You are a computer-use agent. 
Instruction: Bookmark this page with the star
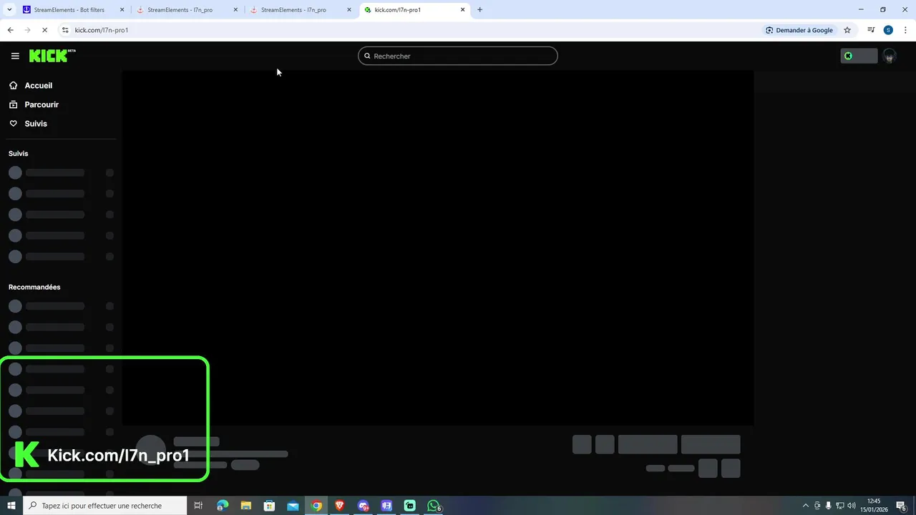847,30
